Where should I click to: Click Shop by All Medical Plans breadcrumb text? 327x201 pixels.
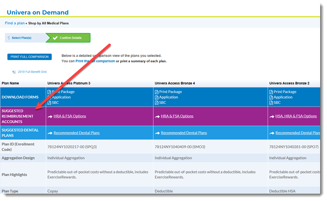(48, 23)
